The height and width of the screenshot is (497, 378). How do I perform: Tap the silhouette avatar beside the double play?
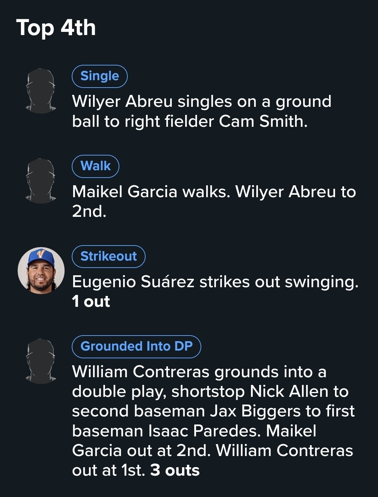41,361
